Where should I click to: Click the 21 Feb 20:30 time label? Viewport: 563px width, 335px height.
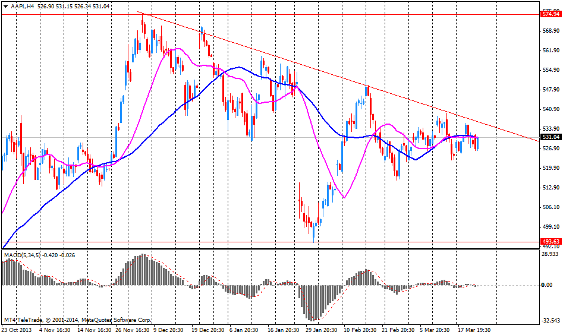(398, 330)
